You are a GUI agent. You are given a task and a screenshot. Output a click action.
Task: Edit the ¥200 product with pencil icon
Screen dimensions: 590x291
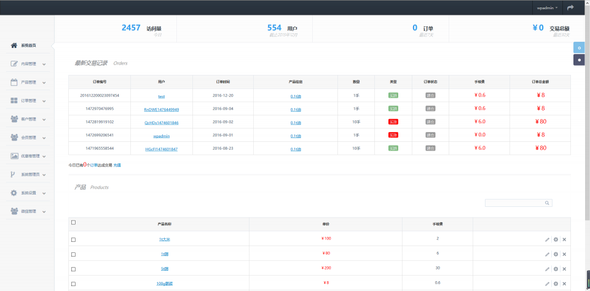tap(547, 269)
